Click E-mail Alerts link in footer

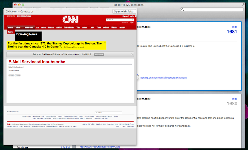79,118
